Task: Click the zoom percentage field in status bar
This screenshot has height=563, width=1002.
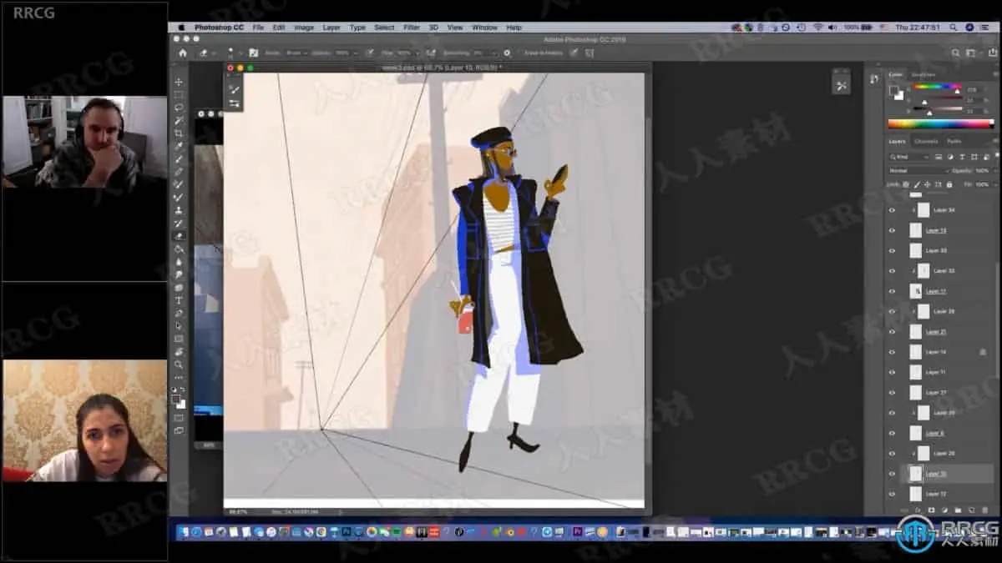Action: pos(237,511)
